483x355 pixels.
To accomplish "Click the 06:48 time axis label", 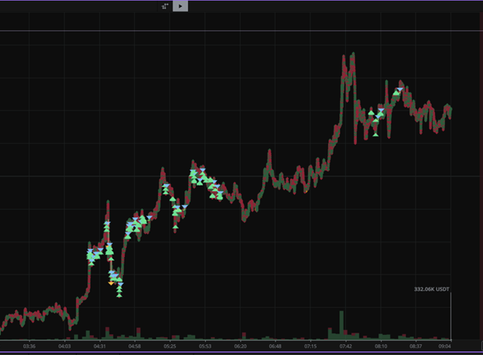I will coord(275,346).
